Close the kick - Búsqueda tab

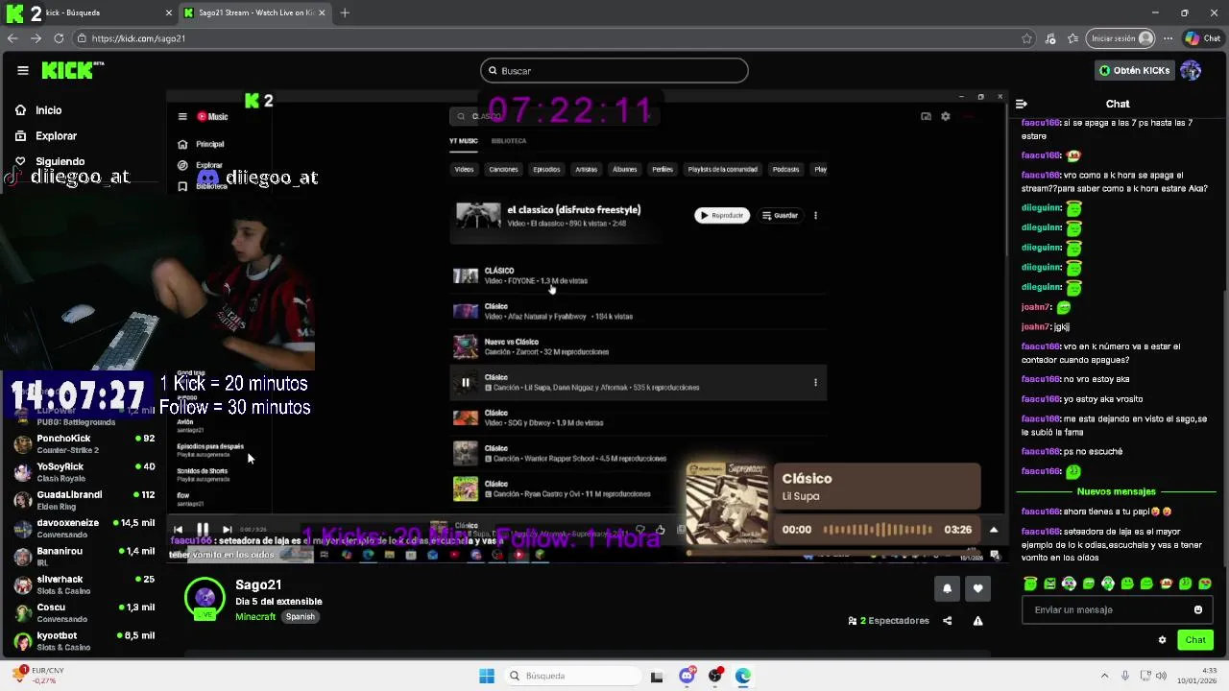click(169, 12)
